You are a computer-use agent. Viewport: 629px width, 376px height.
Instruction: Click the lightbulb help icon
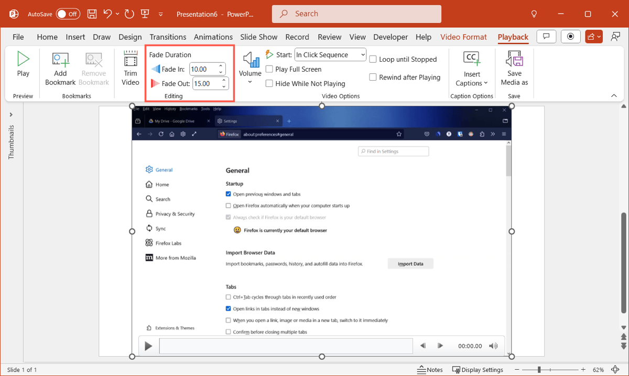(x=534, y=14)
